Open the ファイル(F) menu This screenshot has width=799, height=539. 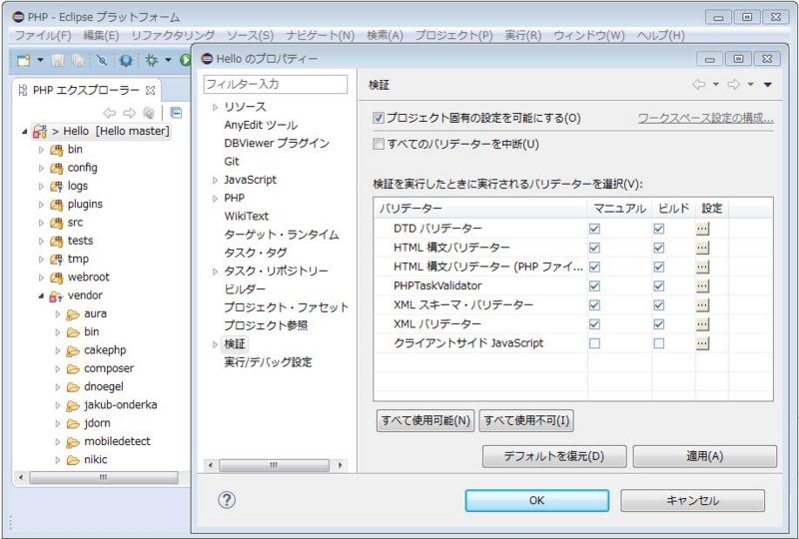coord(43,36)
